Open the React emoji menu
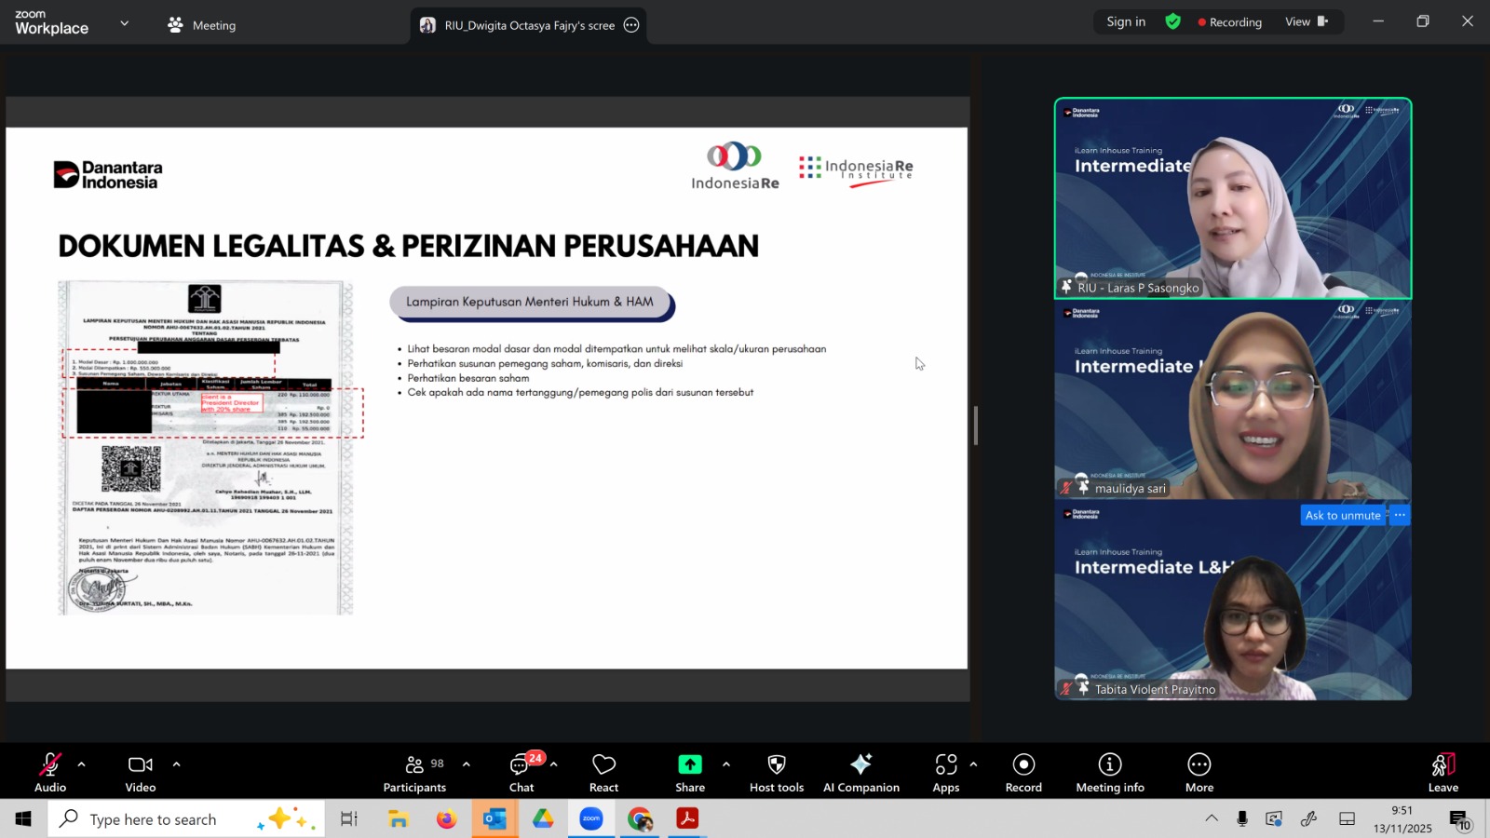Viewport: 1490px width, 838px height. pyautogui.click(x=603, y=773)
